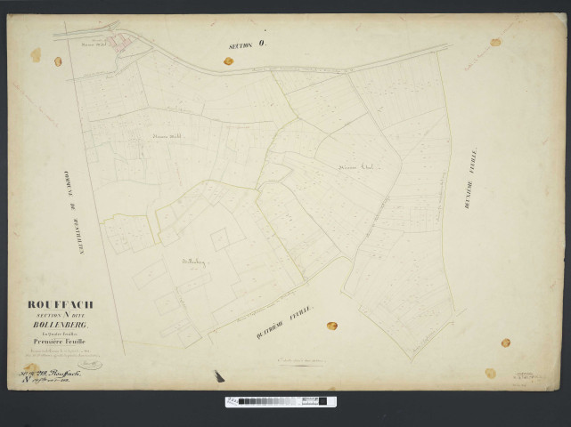Click the BOLLENBERG section name text
Image resolution: width=571 pixels, height=427 pixels.
coord(61,324)
